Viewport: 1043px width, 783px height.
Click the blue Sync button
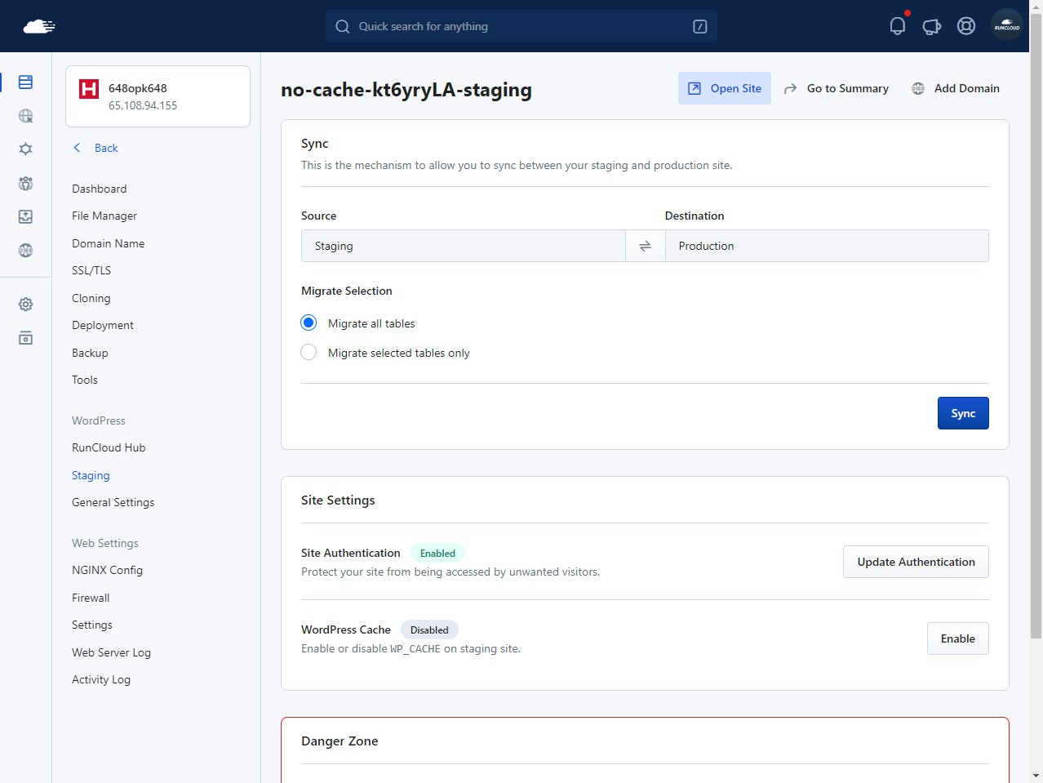[x=963, y=413]
